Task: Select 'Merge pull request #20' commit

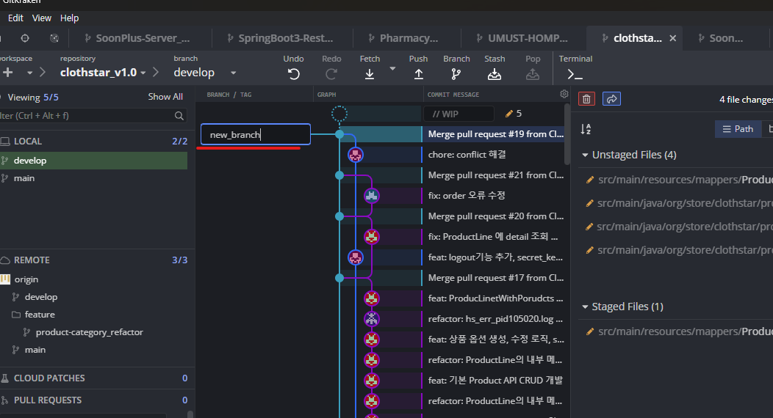Action: pyautogui.click(x=495, y=216)
